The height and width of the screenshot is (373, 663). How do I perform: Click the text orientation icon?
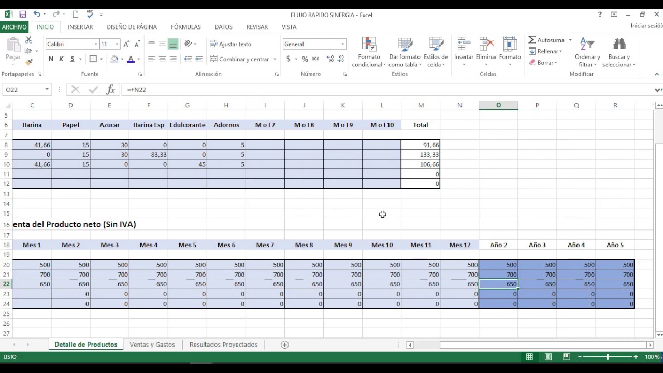189,44
